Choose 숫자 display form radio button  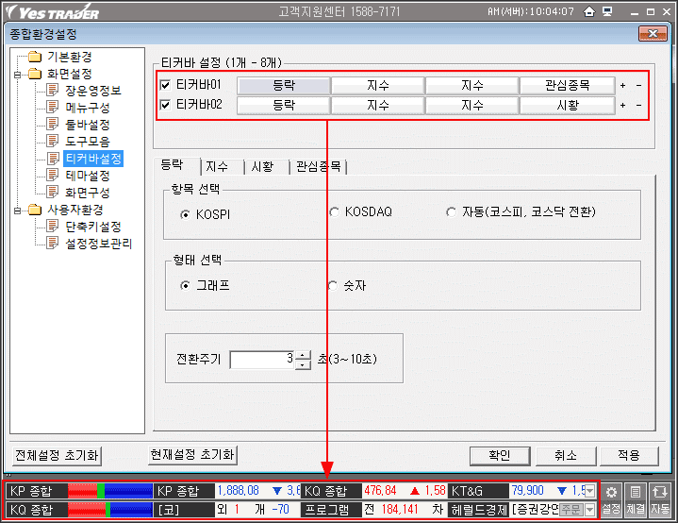click(x=334, y=285)
